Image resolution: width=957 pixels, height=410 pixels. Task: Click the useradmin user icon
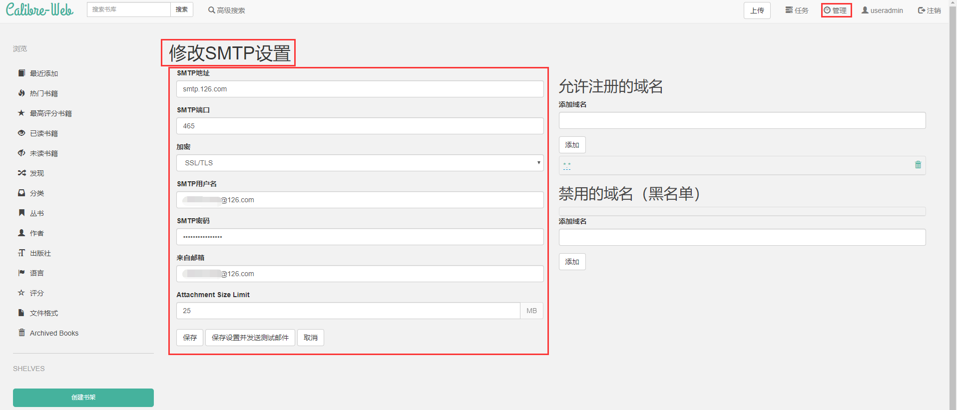tap(865, 10)
